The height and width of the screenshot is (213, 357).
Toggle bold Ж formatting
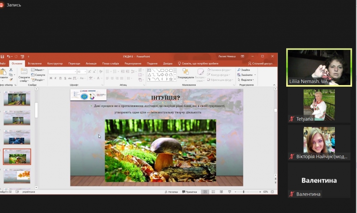pos(51,78)
